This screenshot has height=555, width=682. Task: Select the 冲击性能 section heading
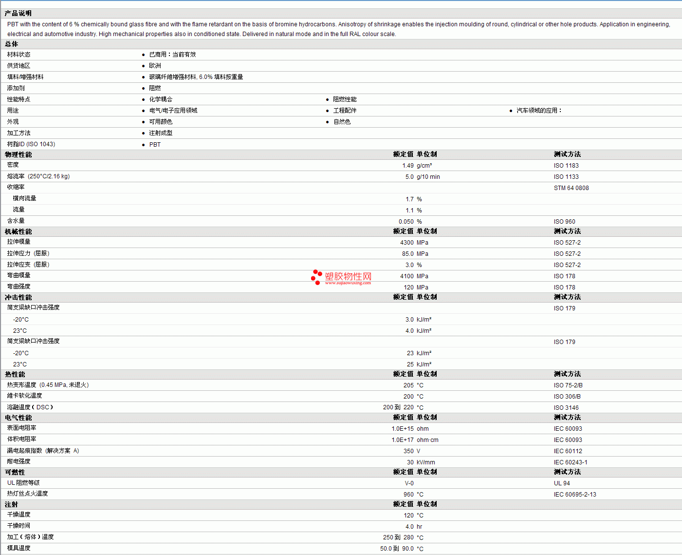pos(18,297)
